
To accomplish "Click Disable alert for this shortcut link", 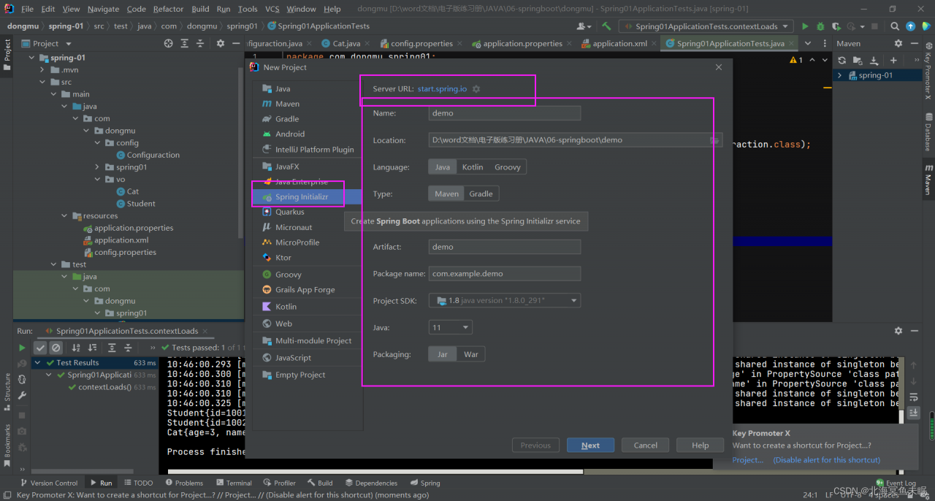I will [827, 460].
